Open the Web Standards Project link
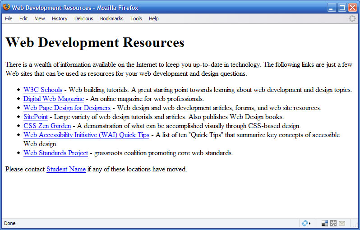Screen dimensions: 360x230 point(55,153)
